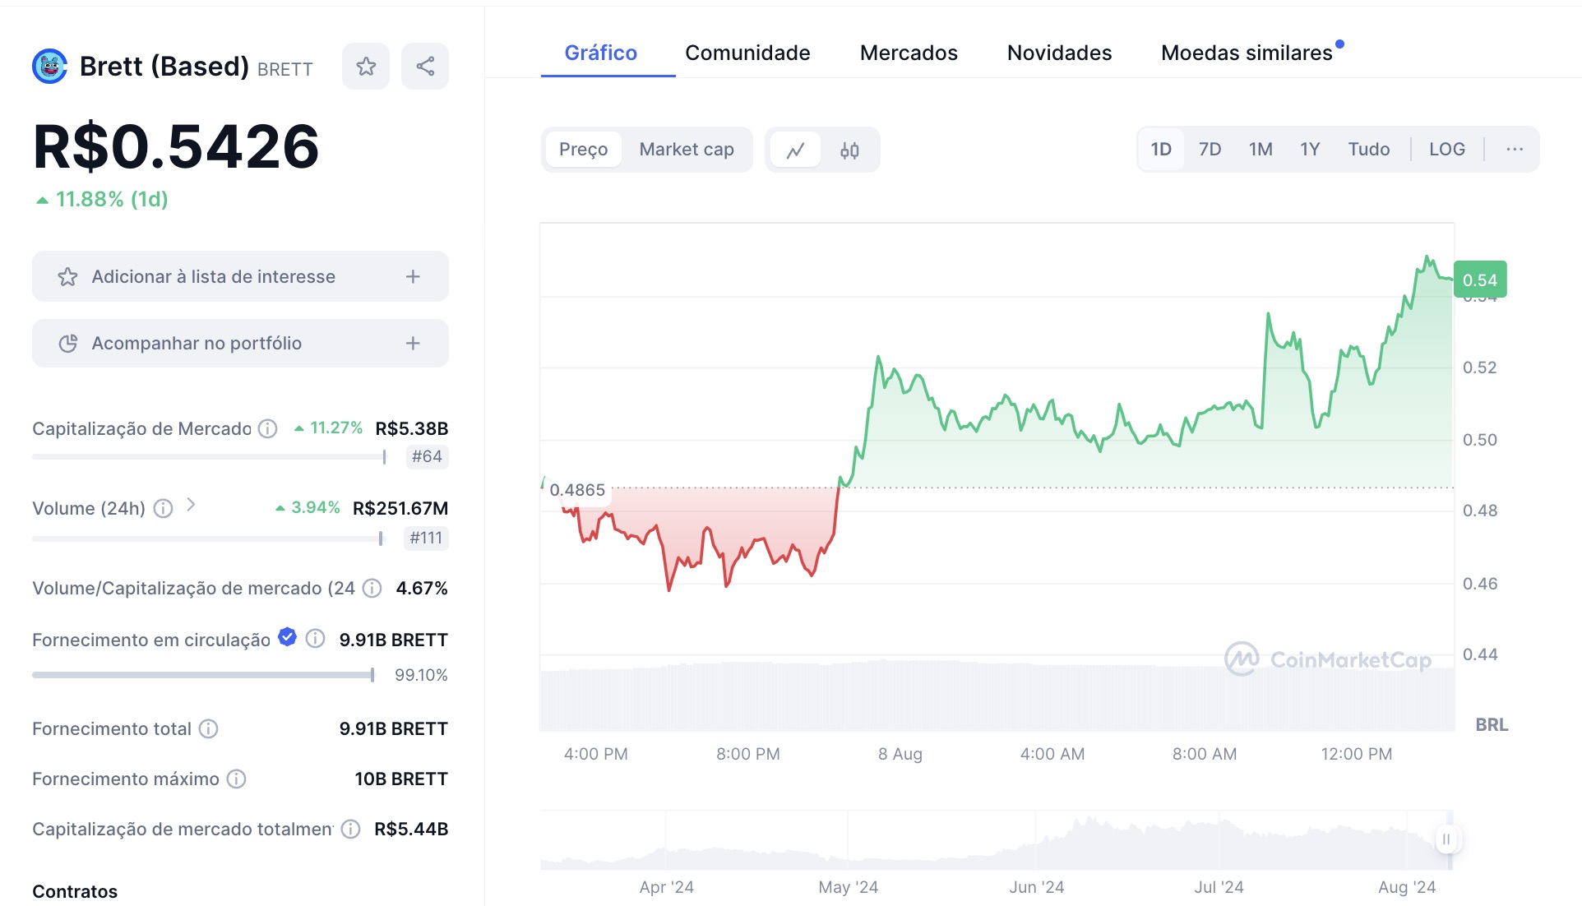Click the verified badge on Fornecimento em circulação

pyautogui.click(x=287, y=636)
